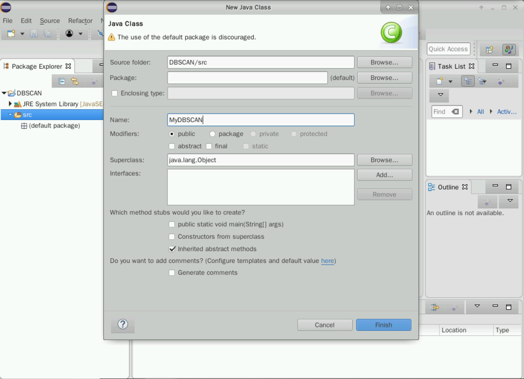Click the New Task icon in Task List
This screenshot has width=524, height=379.
click(440, 81)
